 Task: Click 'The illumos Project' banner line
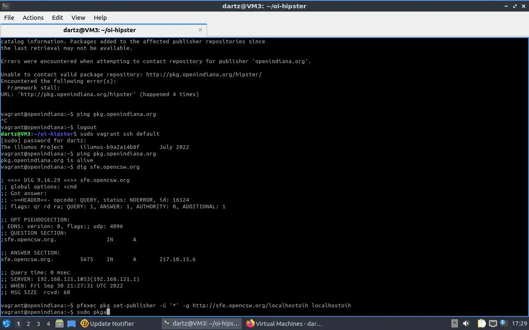tap(95, 147)
